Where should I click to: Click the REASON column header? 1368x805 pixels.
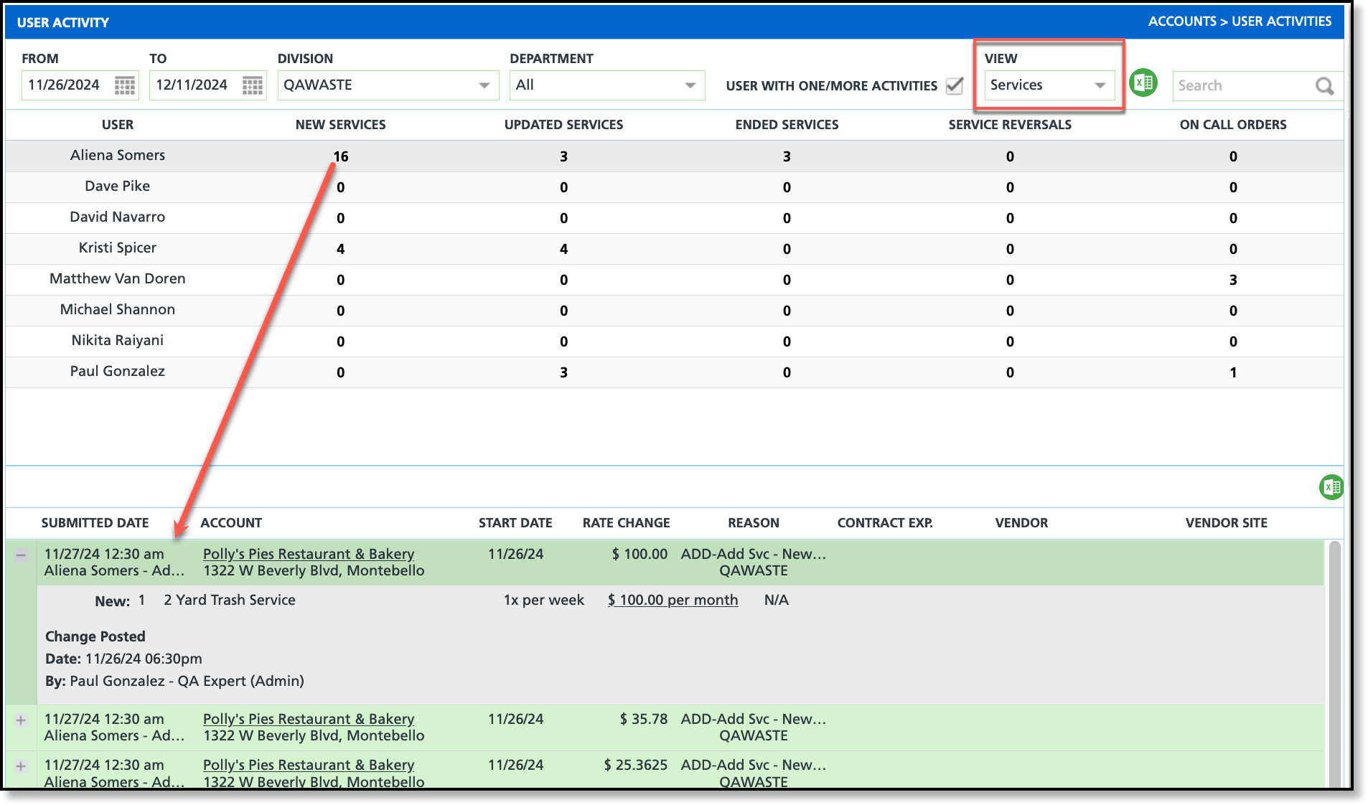pos(754,523)
